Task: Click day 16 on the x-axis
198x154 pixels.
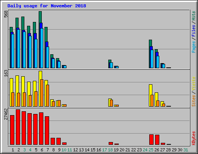Action: (99, 150)
